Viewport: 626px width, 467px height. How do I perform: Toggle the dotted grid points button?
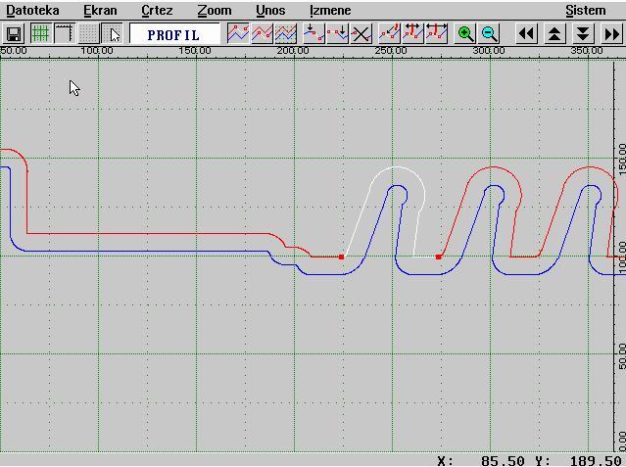[88, 34]
